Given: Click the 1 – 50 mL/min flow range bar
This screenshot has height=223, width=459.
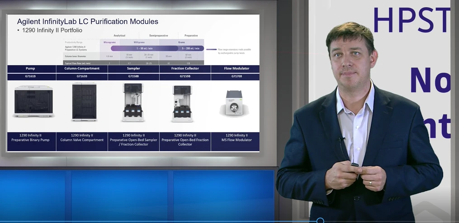Looking at the screenshot, I should point(144,48).
